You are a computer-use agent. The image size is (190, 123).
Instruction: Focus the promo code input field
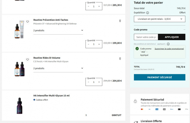(146, 37)
